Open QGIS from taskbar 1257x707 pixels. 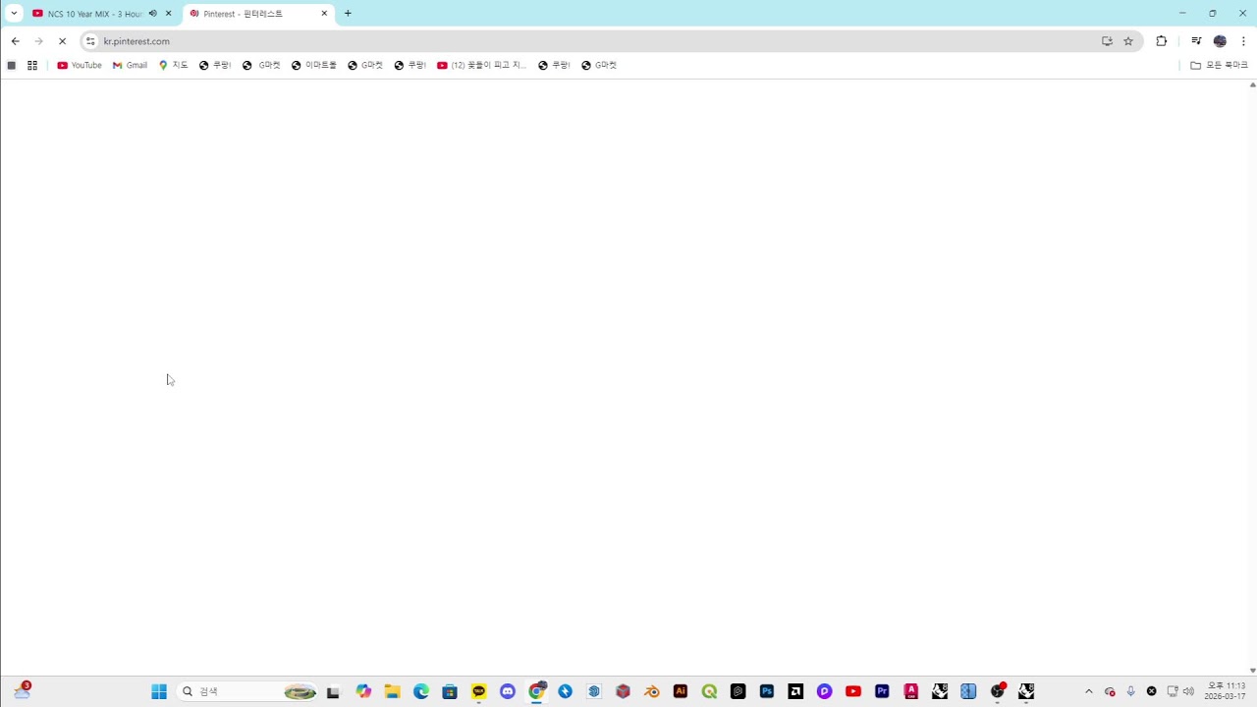click(709, 691)
